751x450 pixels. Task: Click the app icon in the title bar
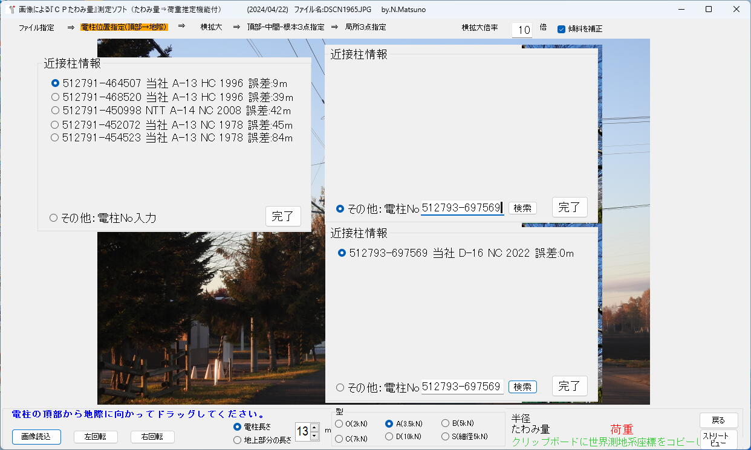[10, 9]
